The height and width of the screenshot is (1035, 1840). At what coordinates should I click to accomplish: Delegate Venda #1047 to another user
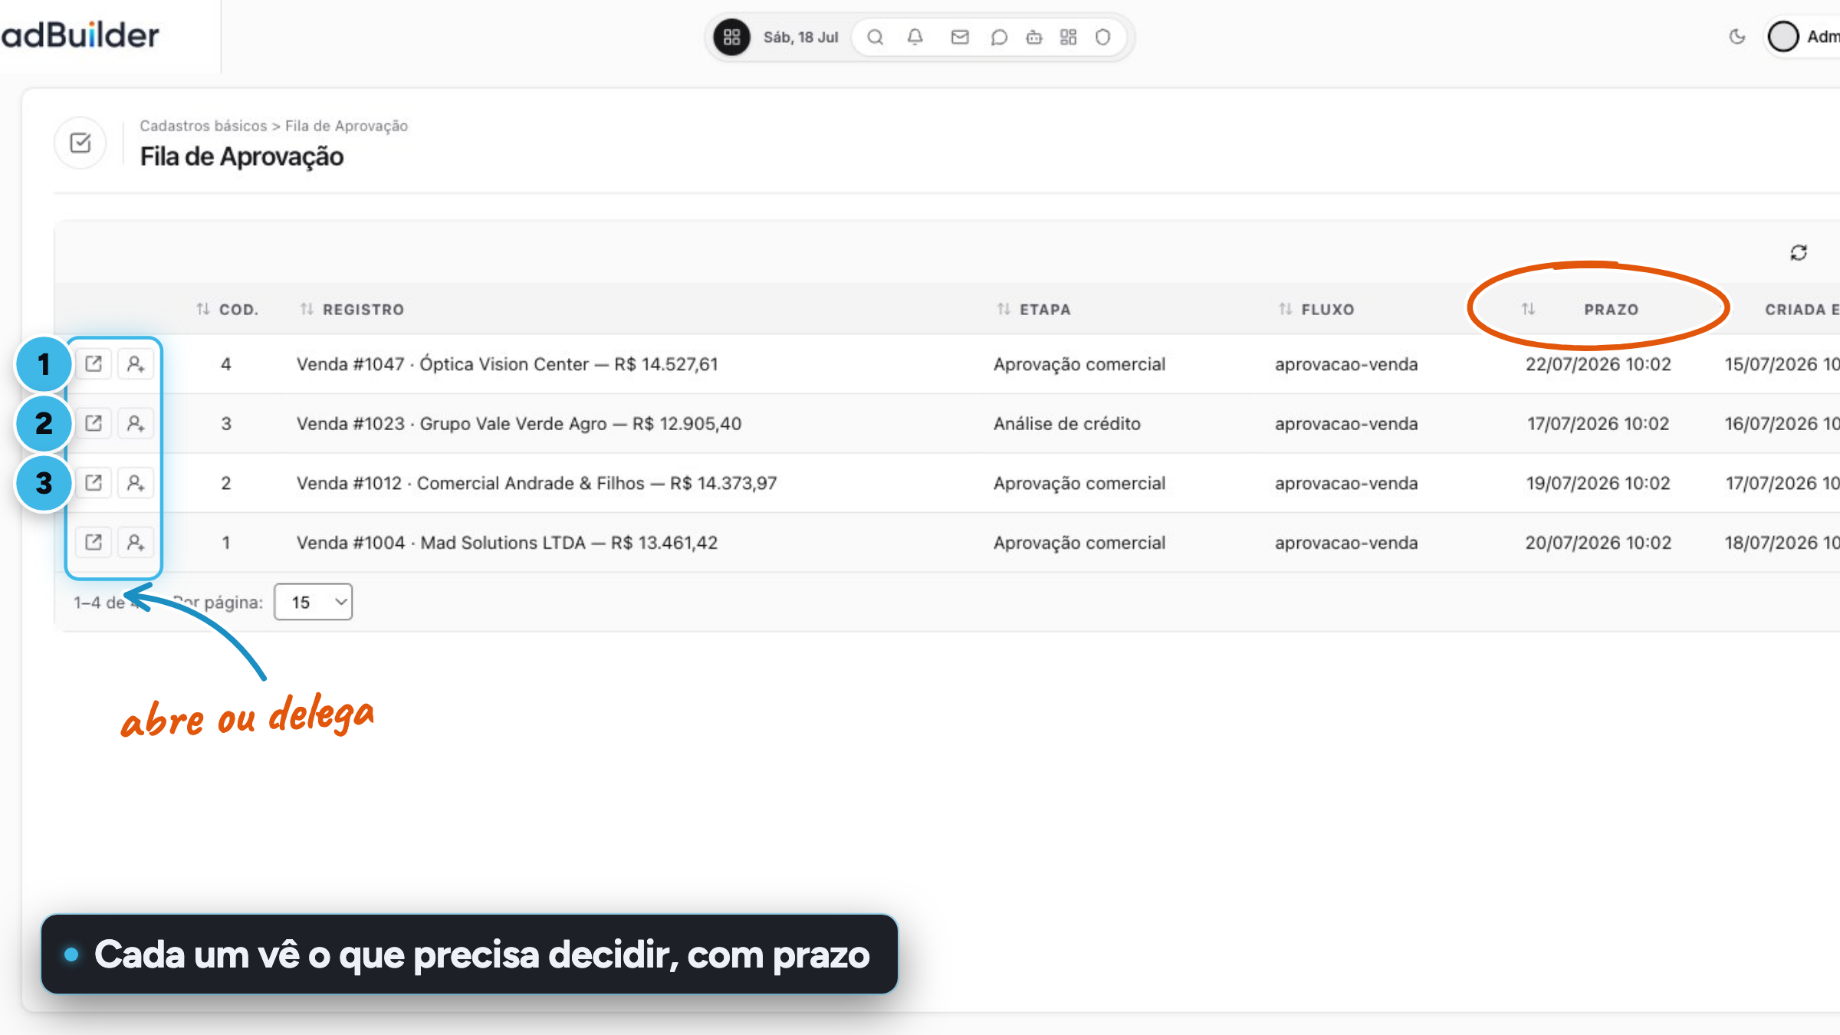[136, 363]
